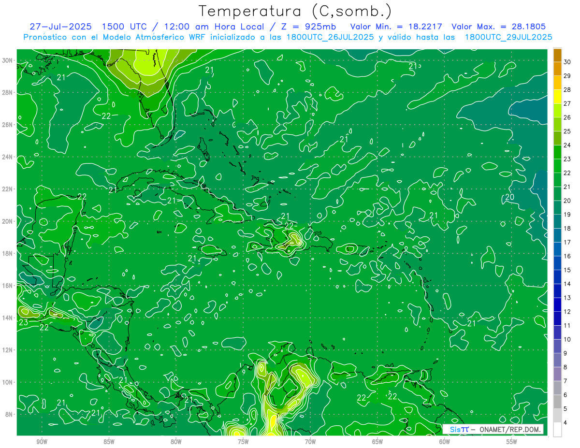Click the "ONAMET/REP.DOM." credit label
The width and height of the screenshot is (580, 448).
click(511, 429)
